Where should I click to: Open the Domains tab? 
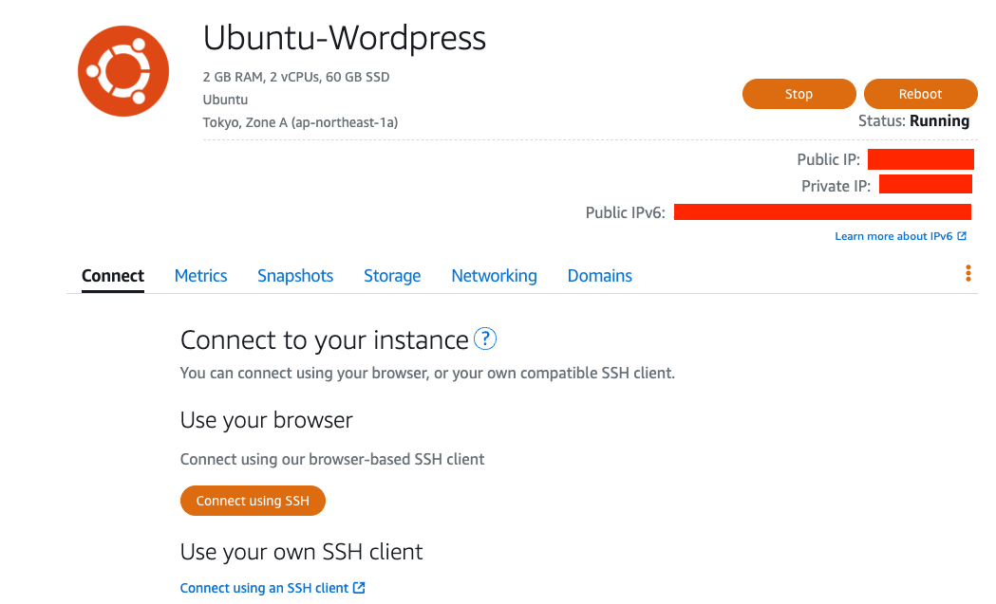599,276
